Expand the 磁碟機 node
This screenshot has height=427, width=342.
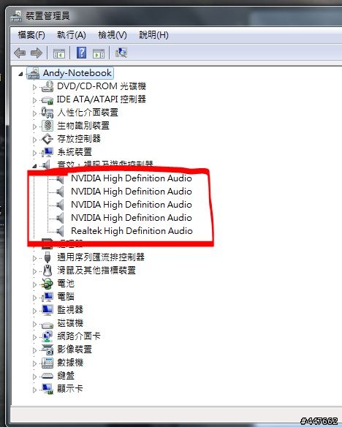pos(34,324)
